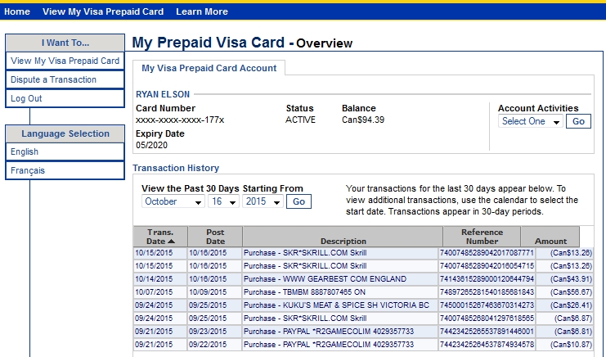This screenshot has height=357, width=606.
Task: Open the day dropdown showing 16
Action: (223, 201)
